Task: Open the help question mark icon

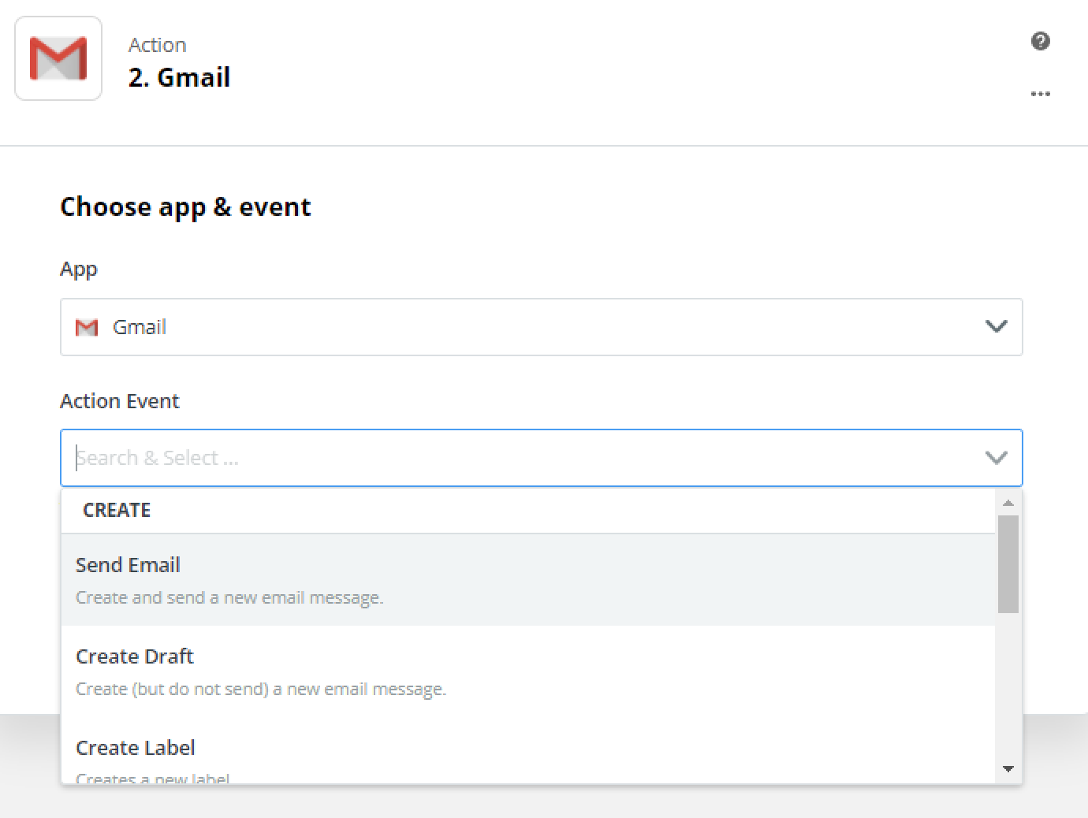Action: [1040, 41]
